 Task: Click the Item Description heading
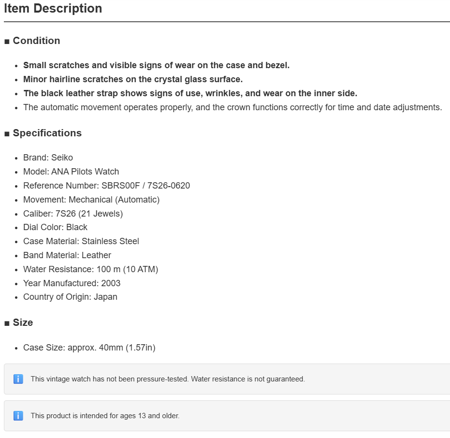point(53,8)
